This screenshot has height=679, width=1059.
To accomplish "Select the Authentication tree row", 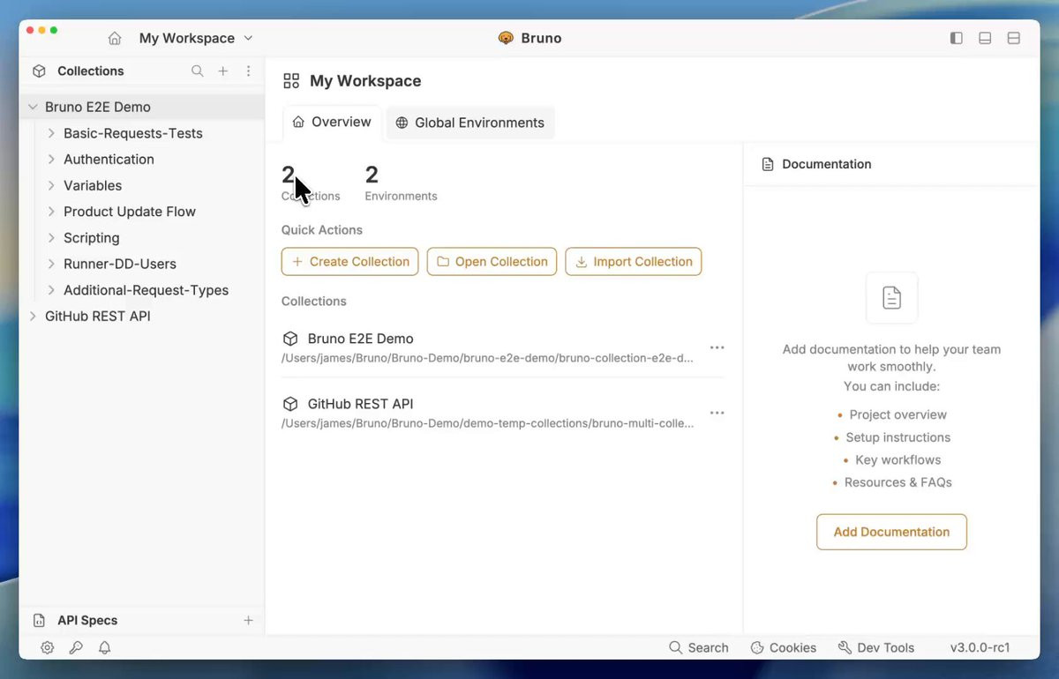I will pos(141,160).
